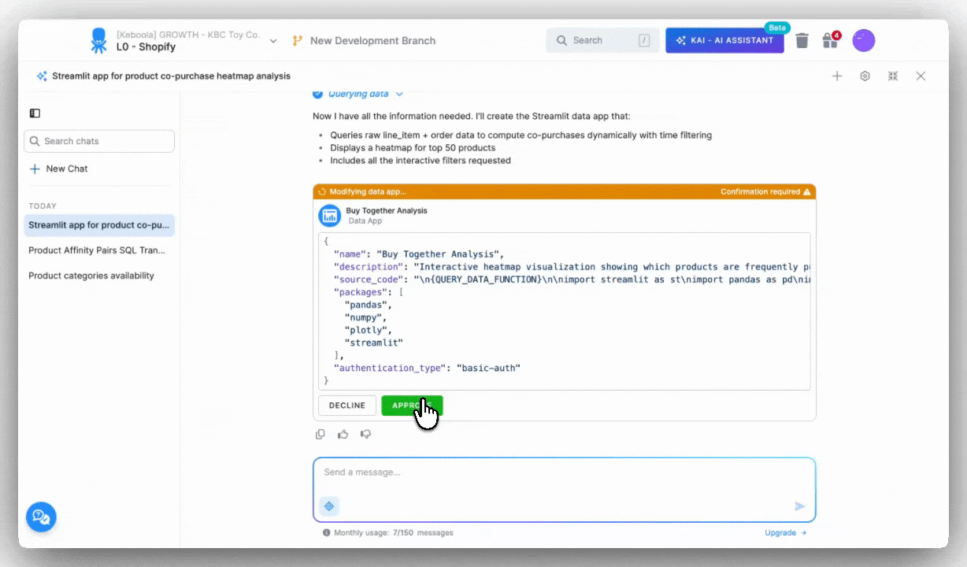The height and width of the screenshot is (567, 967).
Task: Send the message with arrow icon
Action: coord(799,506)
